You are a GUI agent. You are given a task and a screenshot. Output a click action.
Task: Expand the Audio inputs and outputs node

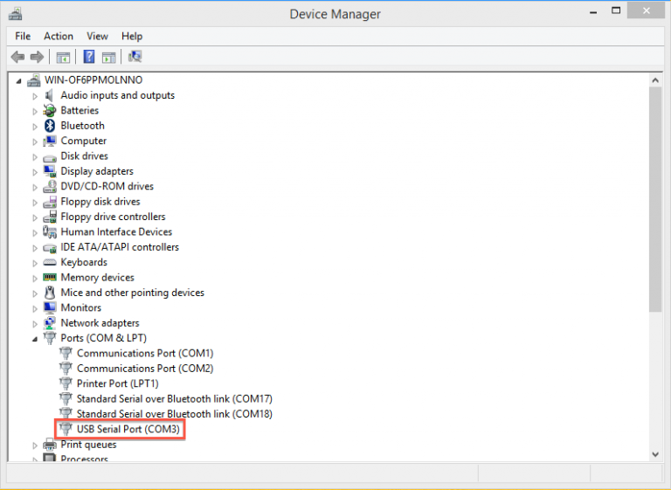point(36,96)
